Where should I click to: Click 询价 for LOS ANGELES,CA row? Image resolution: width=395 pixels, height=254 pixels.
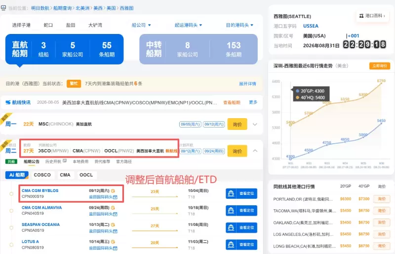click(382, 234)
